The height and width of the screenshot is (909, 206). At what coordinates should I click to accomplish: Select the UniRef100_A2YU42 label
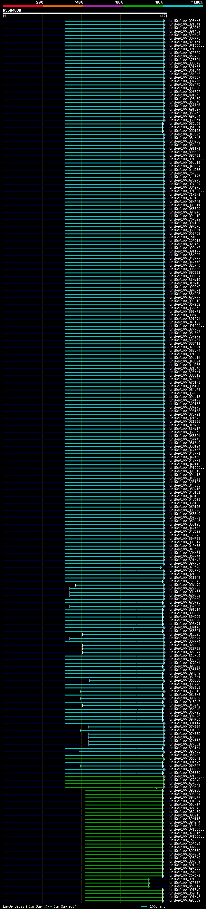tap(185, 808)
